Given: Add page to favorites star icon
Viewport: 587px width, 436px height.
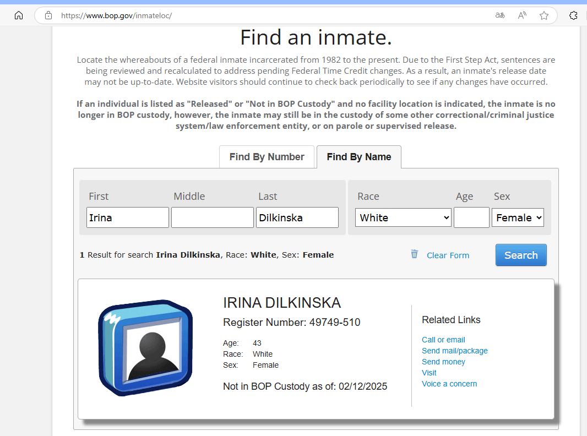Looking at the screenshot, I should [x=544, y=15].
